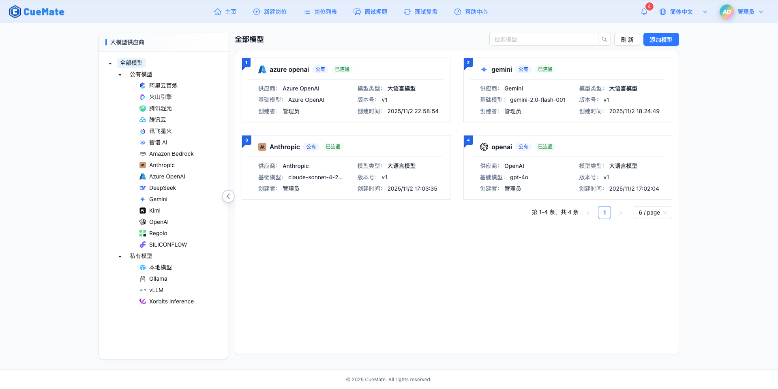Select the DeepSeek provider icon in sidebar
Image resolution: width=778 pixels, height=389 pixels.
point(142,188)
